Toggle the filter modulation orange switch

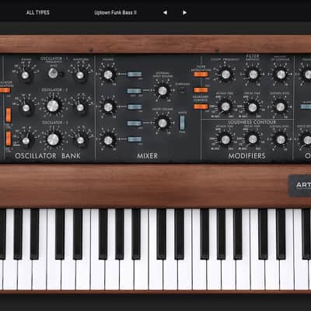[x=201, y=75]
